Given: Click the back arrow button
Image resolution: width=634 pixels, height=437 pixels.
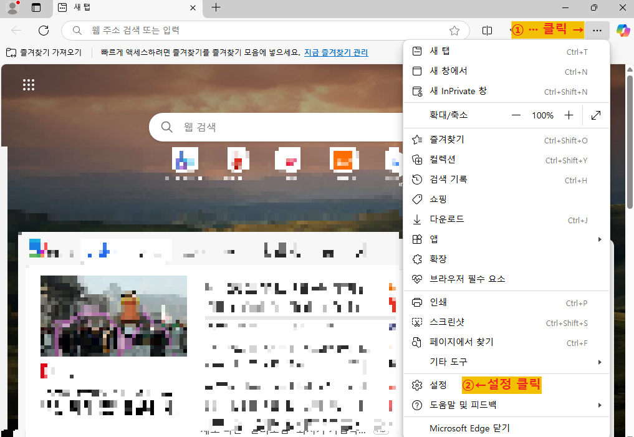Looking at the screenshot, I should 16,31.
